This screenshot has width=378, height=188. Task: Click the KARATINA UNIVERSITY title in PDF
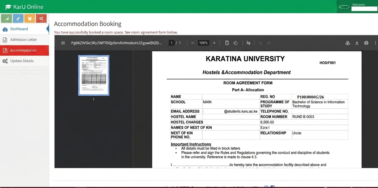[x=245, y=59]
